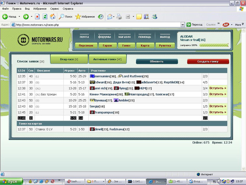This screenshot has height=185, width=246.
Task: Open the Вид menu
Action: [x=27, y=9]
